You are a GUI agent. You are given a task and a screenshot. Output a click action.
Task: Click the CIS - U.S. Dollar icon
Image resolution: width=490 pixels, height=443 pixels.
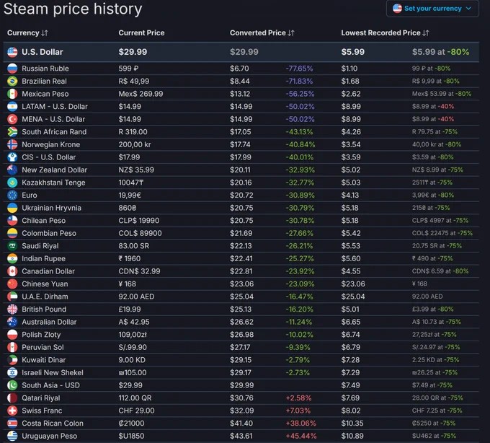tap(12, 157)
